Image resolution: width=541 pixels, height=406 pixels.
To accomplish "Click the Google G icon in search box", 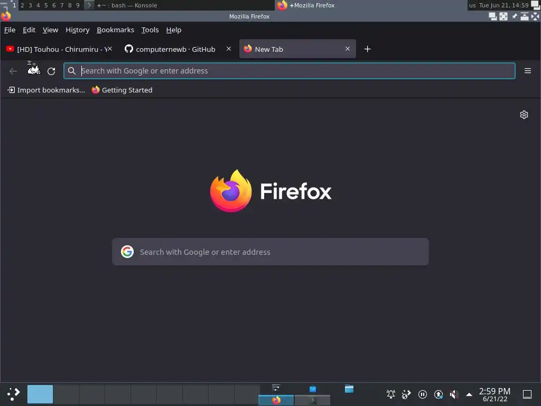I will pyautogui.click(x=127, y=252).
